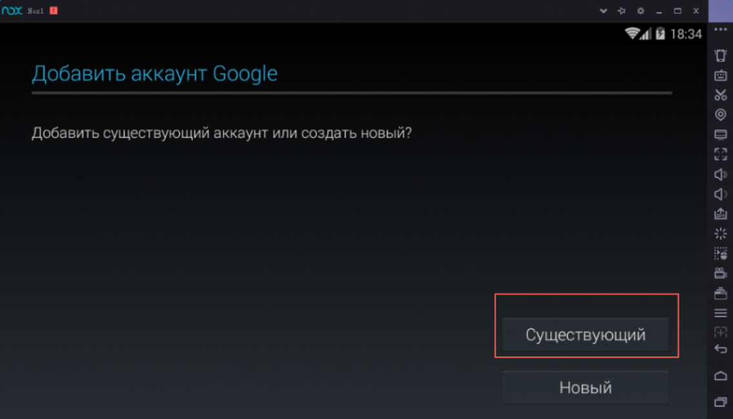Viewport: 733px width, 419px height.
Task: Open the virtual location pin icon
Action: coord(720,114)
